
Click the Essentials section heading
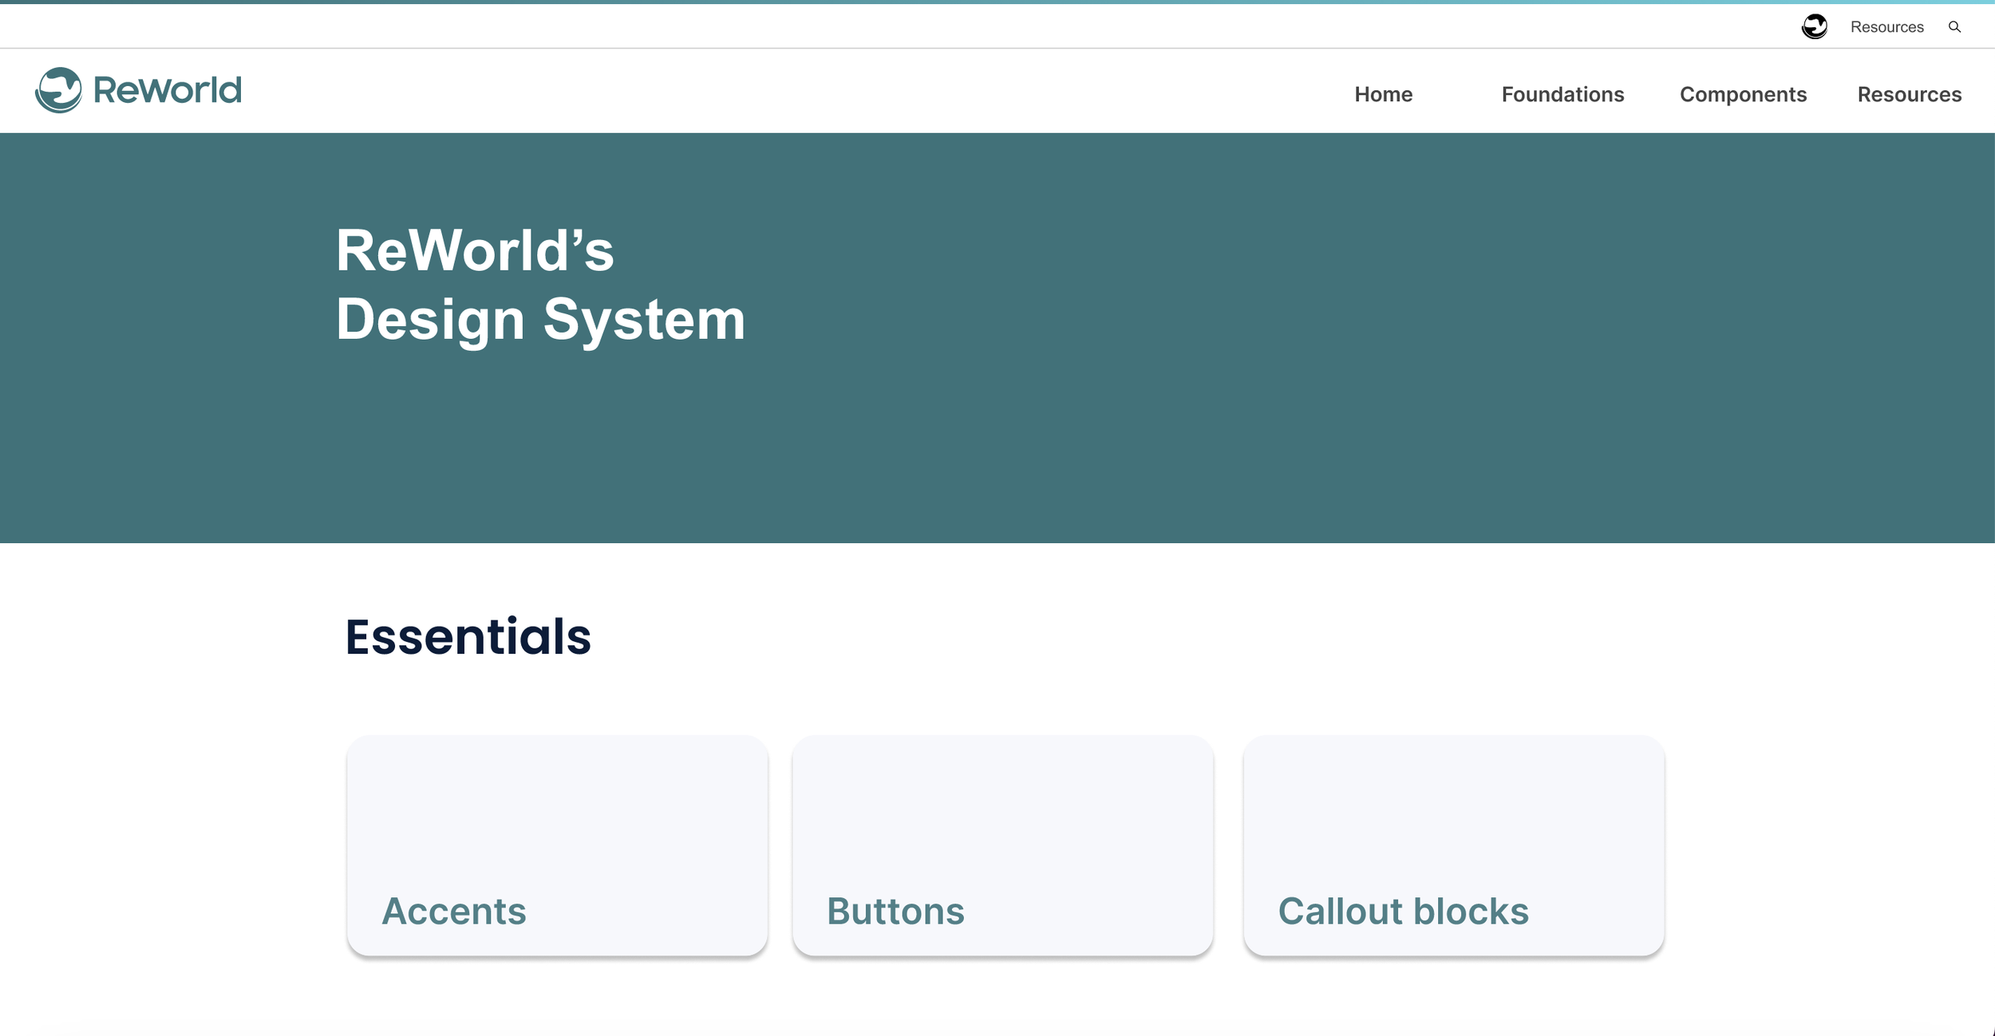click(468, 636)
